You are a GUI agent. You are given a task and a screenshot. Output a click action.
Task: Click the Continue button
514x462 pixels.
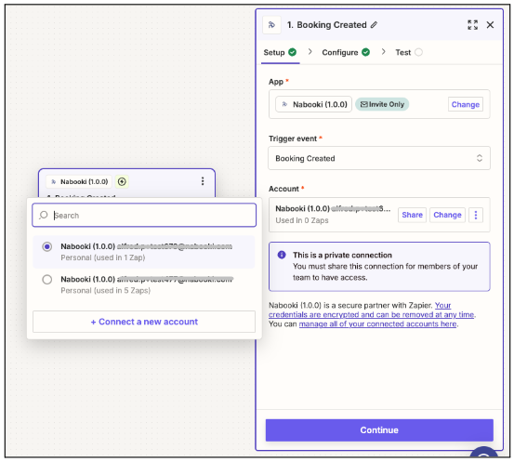coord(379,429)
